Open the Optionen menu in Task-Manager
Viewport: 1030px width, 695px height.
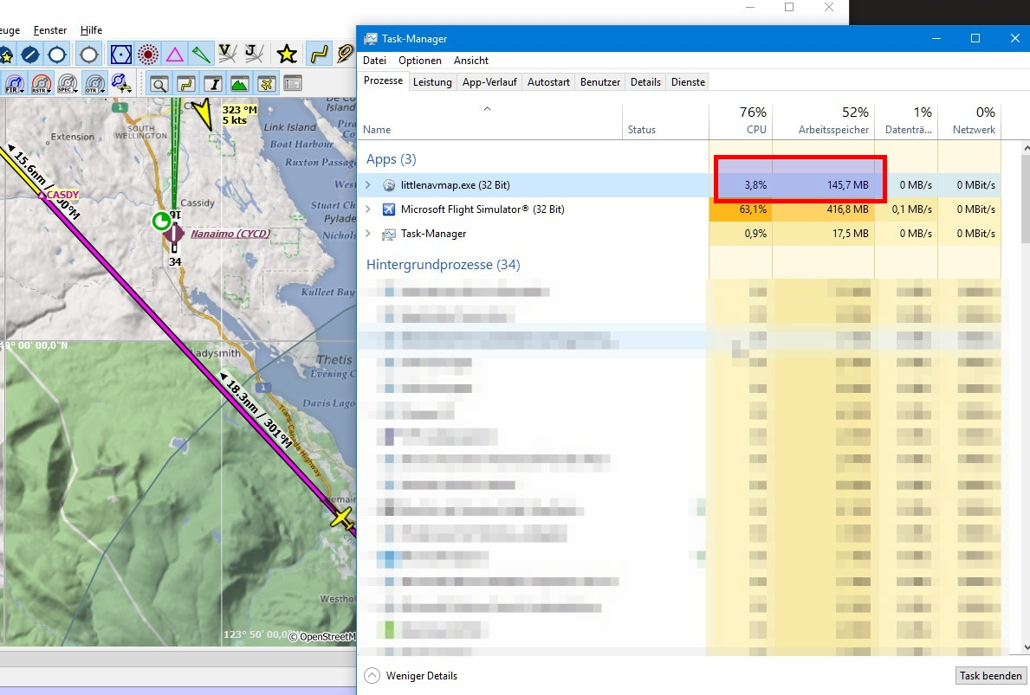420,61
